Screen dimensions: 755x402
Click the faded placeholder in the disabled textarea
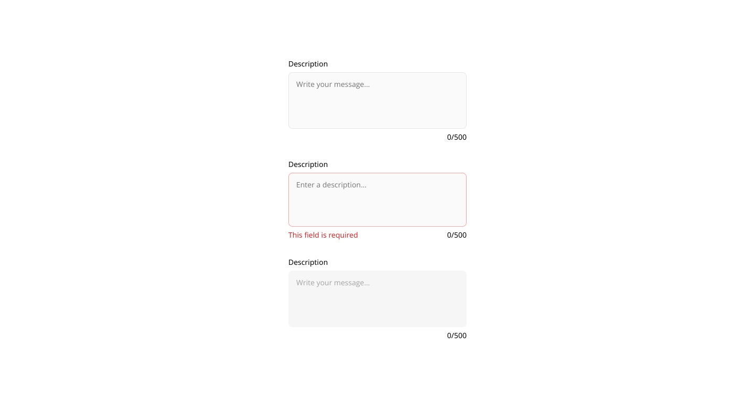click(333, 283)
